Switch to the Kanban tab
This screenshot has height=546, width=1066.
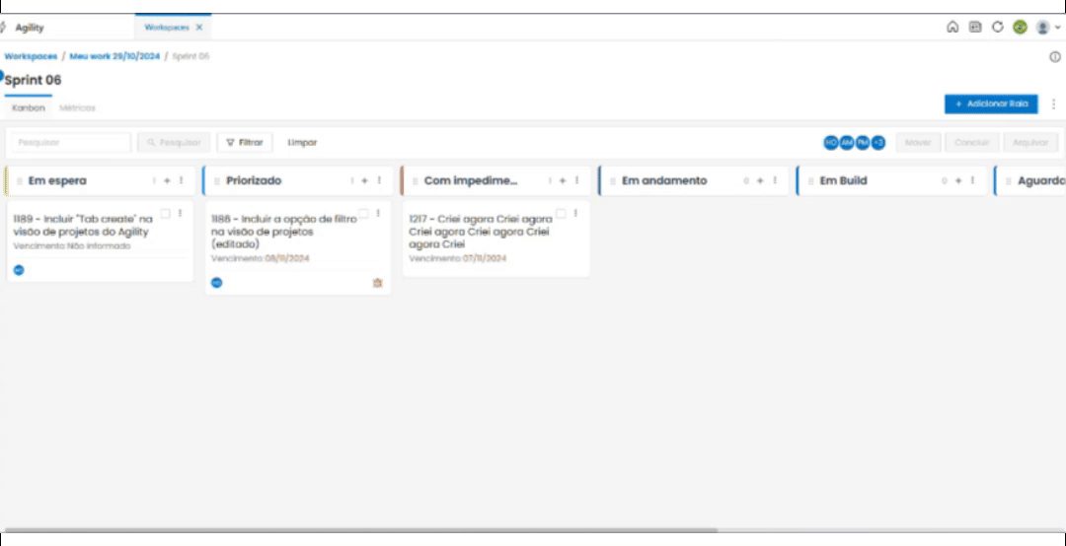pos(29,108)
